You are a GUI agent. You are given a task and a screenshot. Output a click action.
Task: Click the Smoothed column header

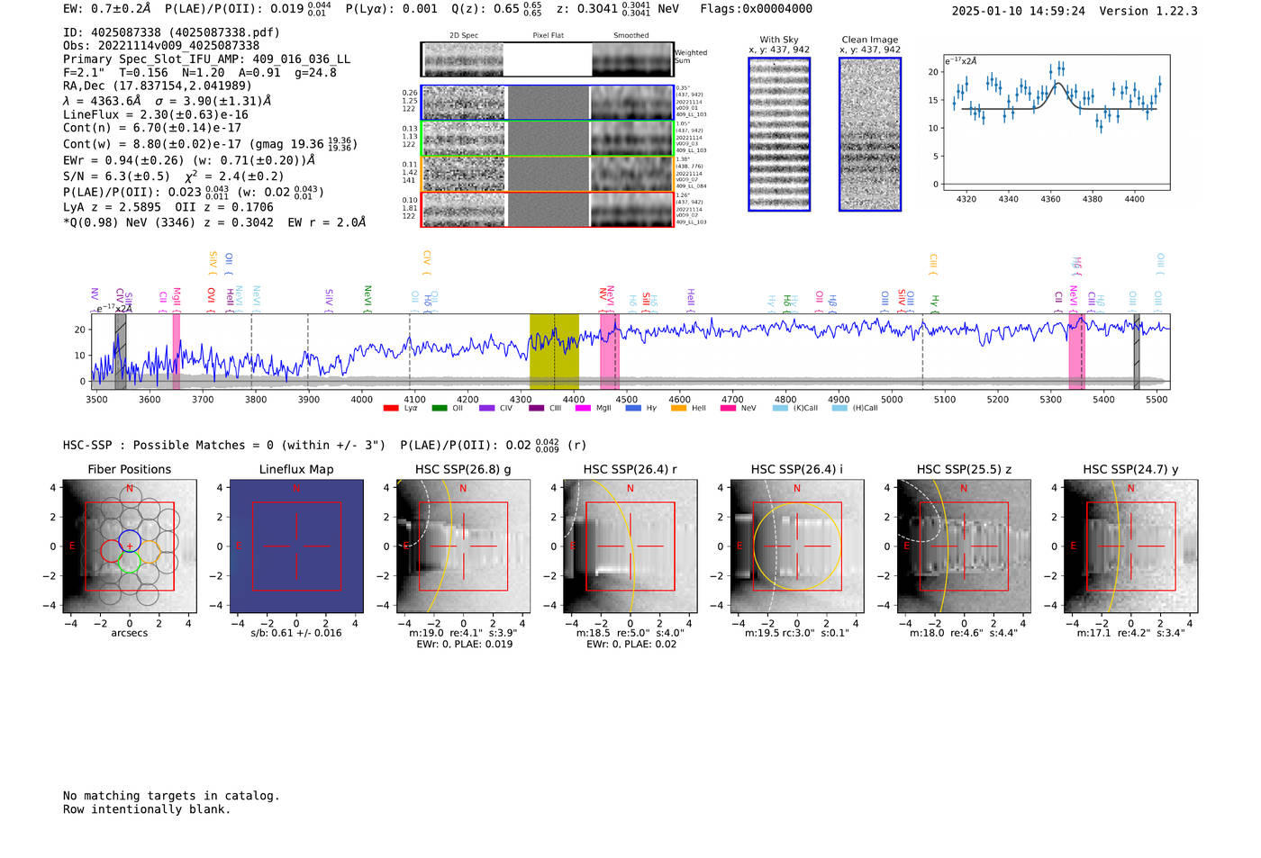tap(631, 36)
